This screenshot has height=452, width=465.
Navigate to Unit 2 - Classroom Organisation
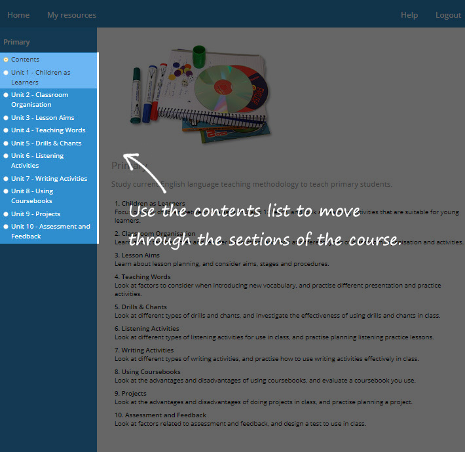pos(39,100)
